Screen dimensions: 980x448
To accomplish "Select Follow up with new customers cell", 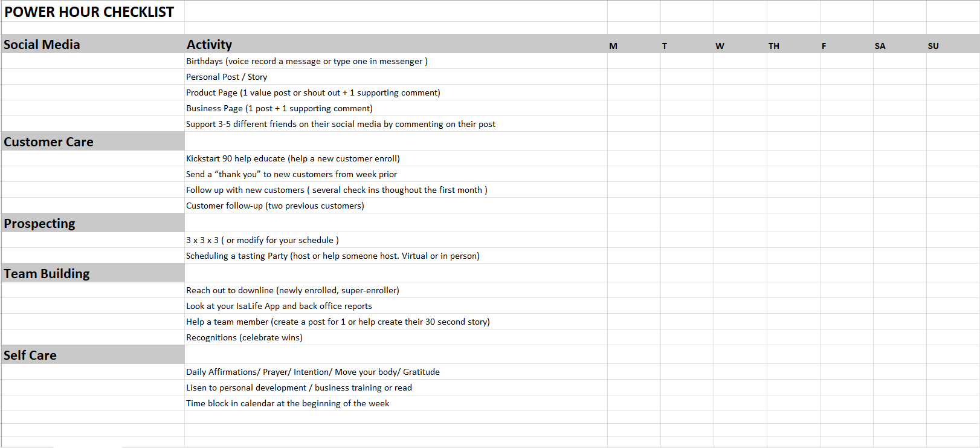I will [x=396, y=190].
